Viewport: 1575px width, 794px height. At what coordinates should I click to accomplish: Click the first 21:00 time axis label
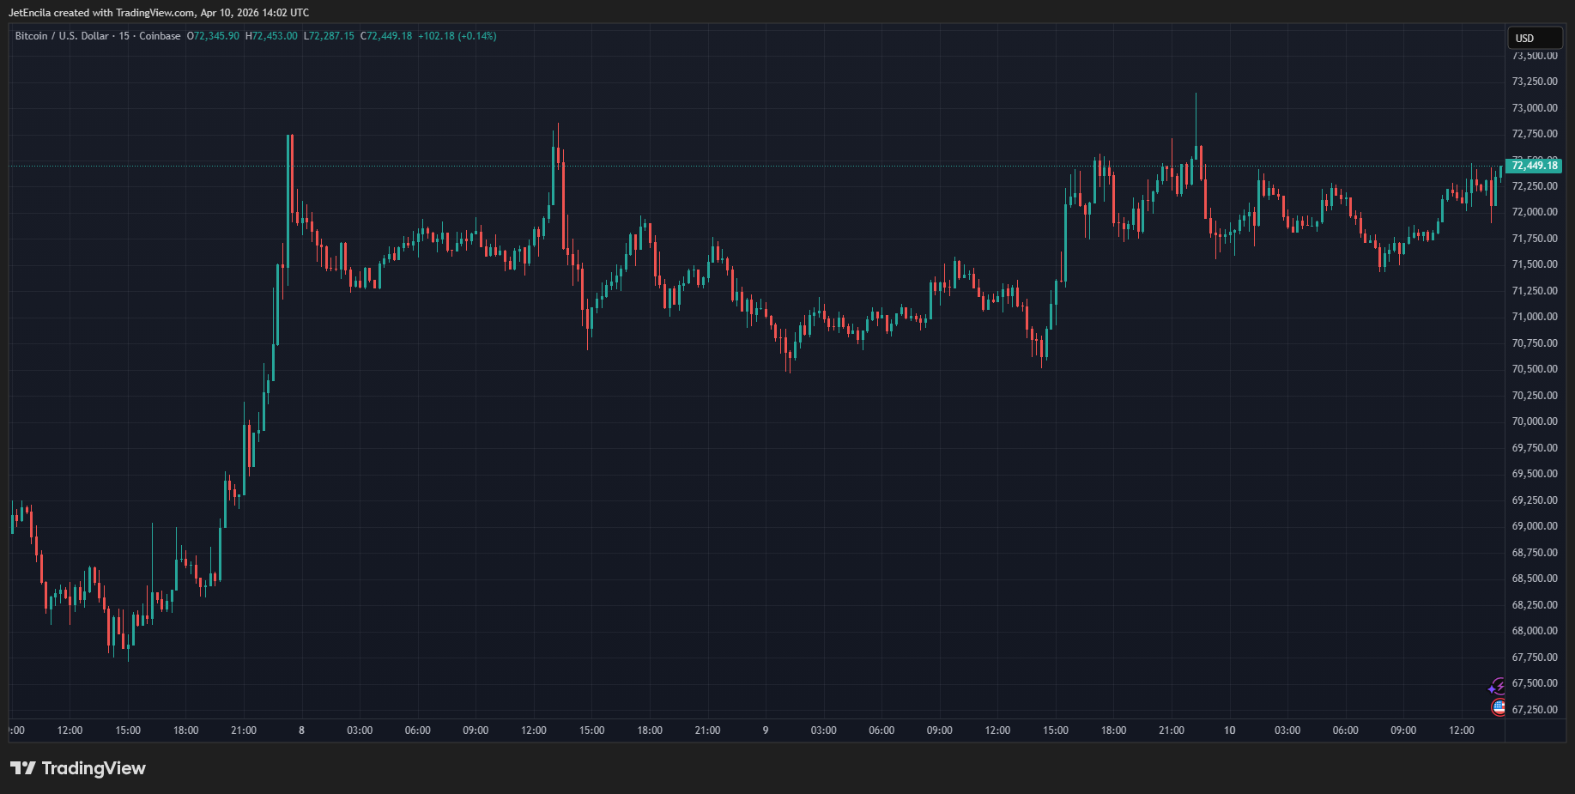coord(244,730)
